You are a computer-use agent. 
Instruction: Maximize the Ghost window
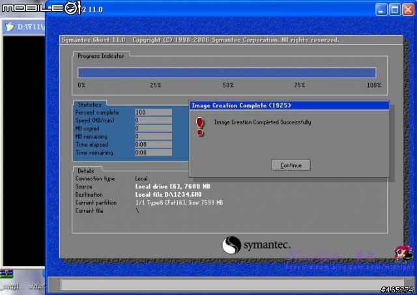click(395, 10)
